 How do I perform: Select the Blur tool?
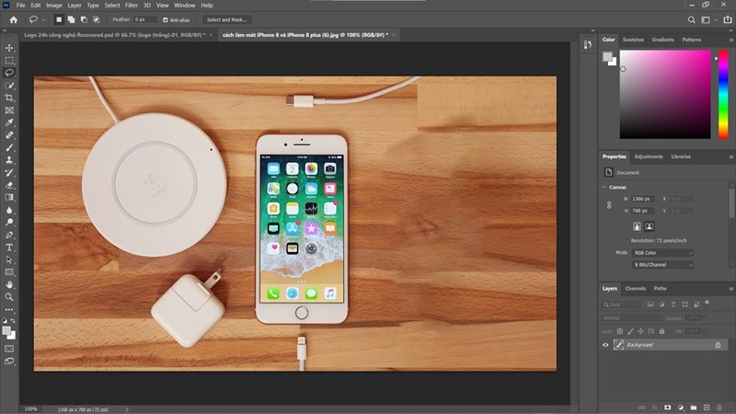[x=9, y=210]
